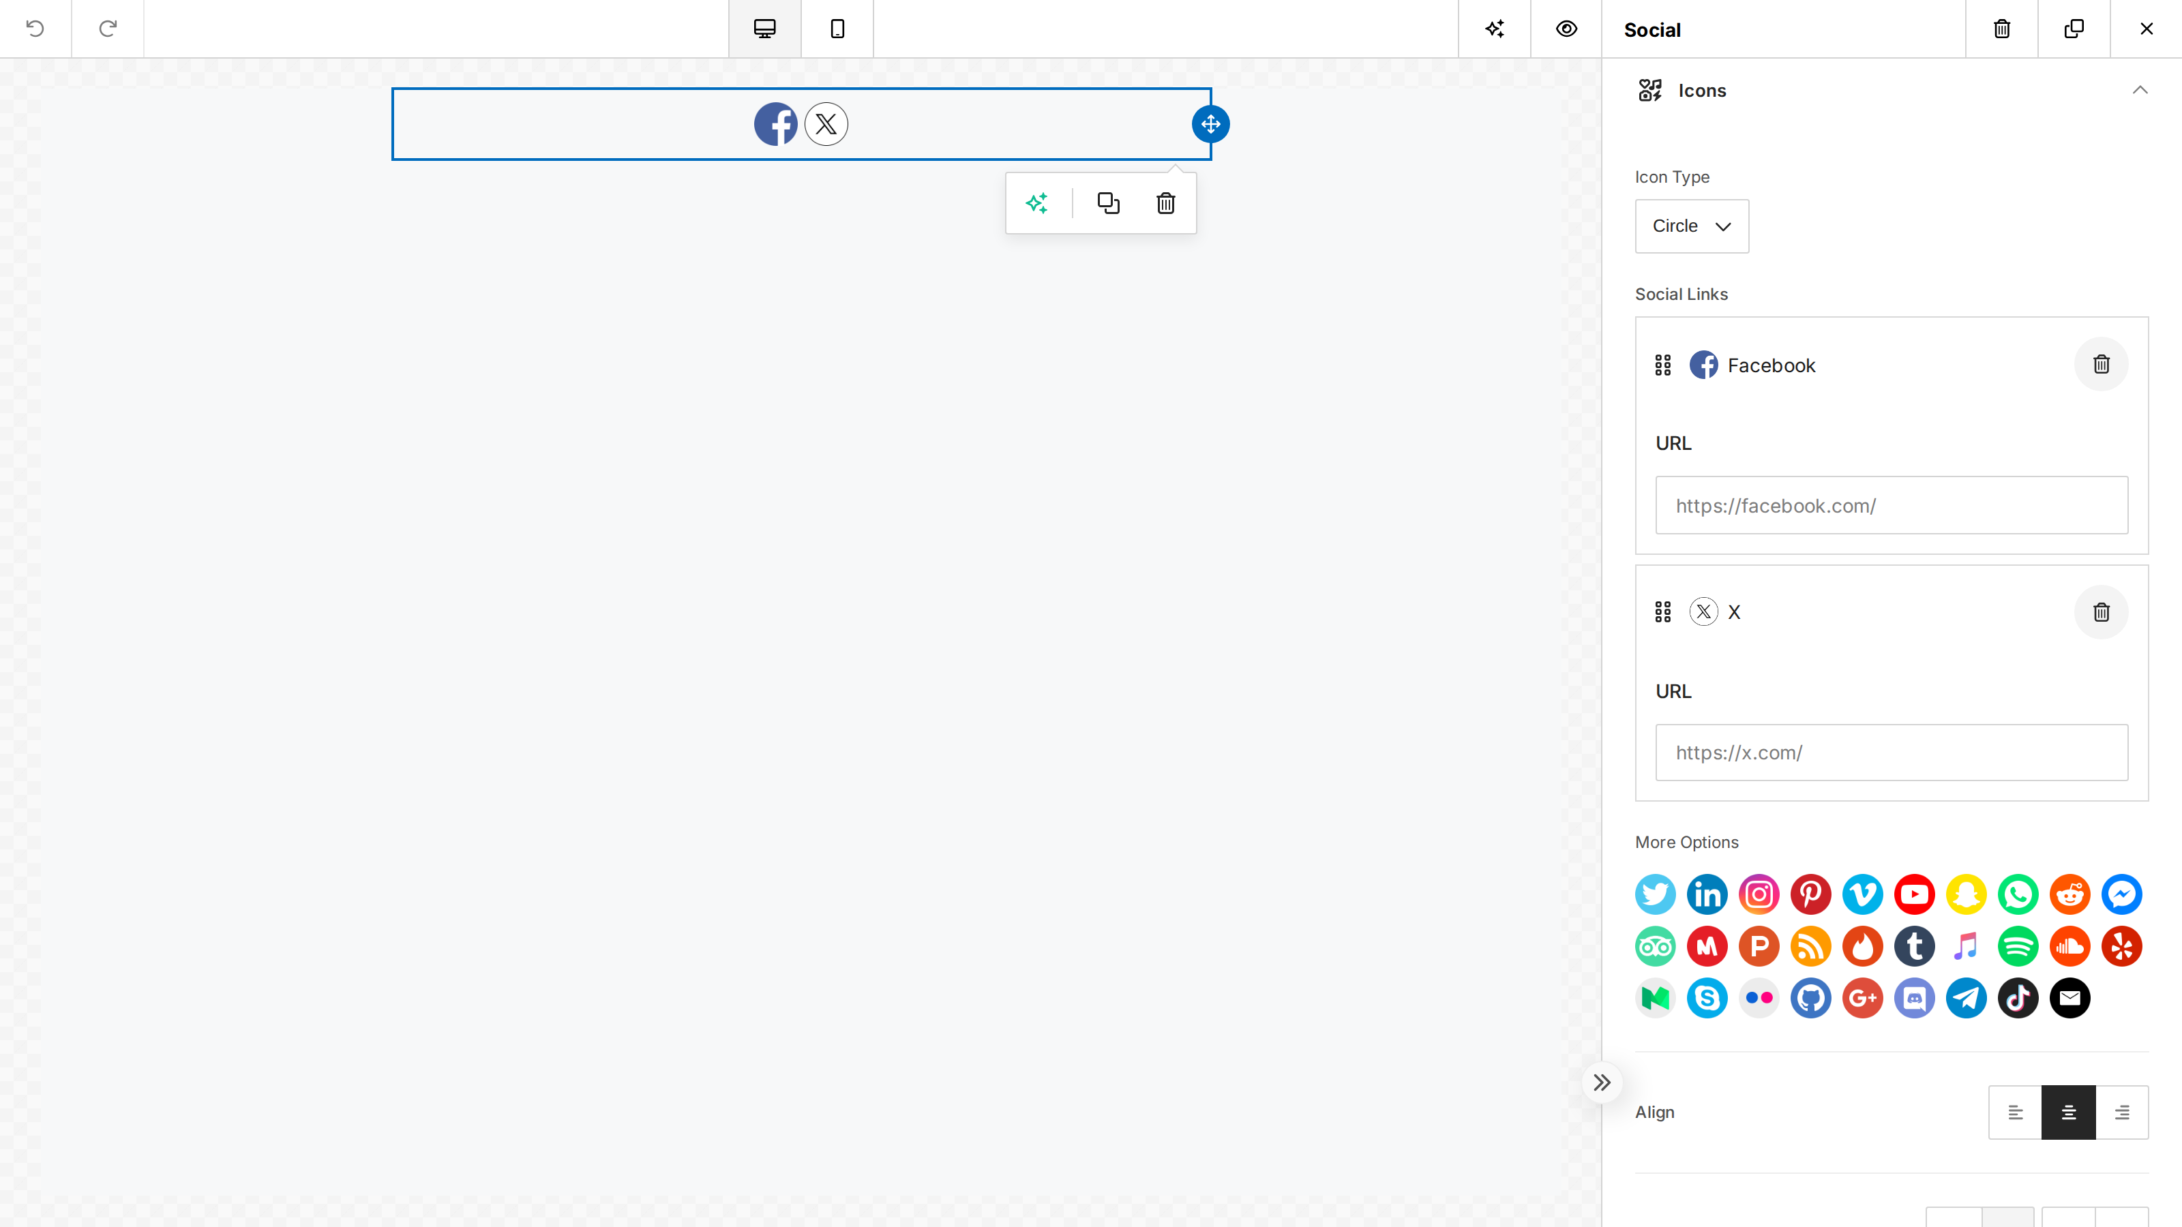Focus the X URL input field
Screen dimensions: 2182x1227
pos(1892,752)
